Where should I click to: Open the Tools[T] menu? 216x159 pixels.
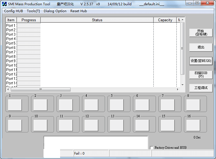[33, 11]
